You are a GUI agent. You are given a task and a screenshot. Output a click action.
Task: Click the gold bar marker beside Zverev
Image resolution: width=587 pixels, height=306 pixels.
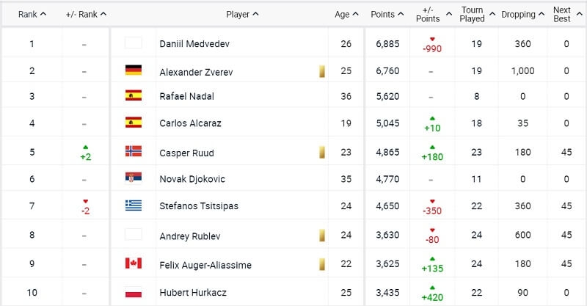pyautogui.click(x=321, y=71)
